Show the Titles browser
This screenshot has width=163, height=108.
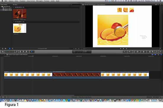tap(147, 52)
